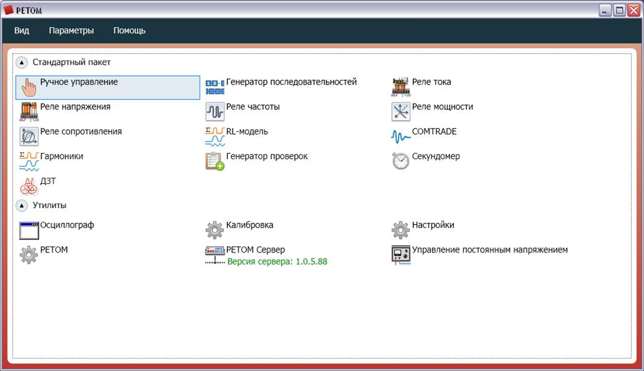Launch Генератор последовательностей icon

215,87
